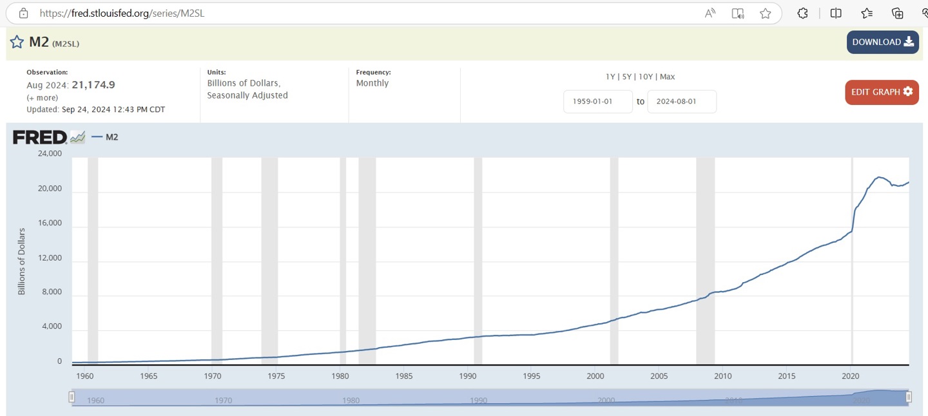Open Immersive Reader from address bar
Viewport: 928px width, 416px height.
[x=738, y=13]
